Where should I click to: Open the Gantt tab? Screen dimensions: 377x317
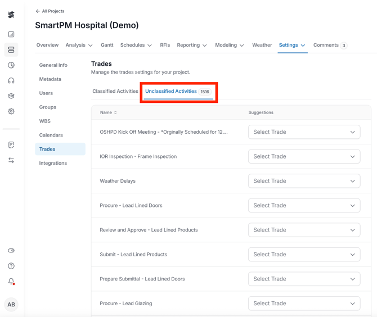point(107,45)
